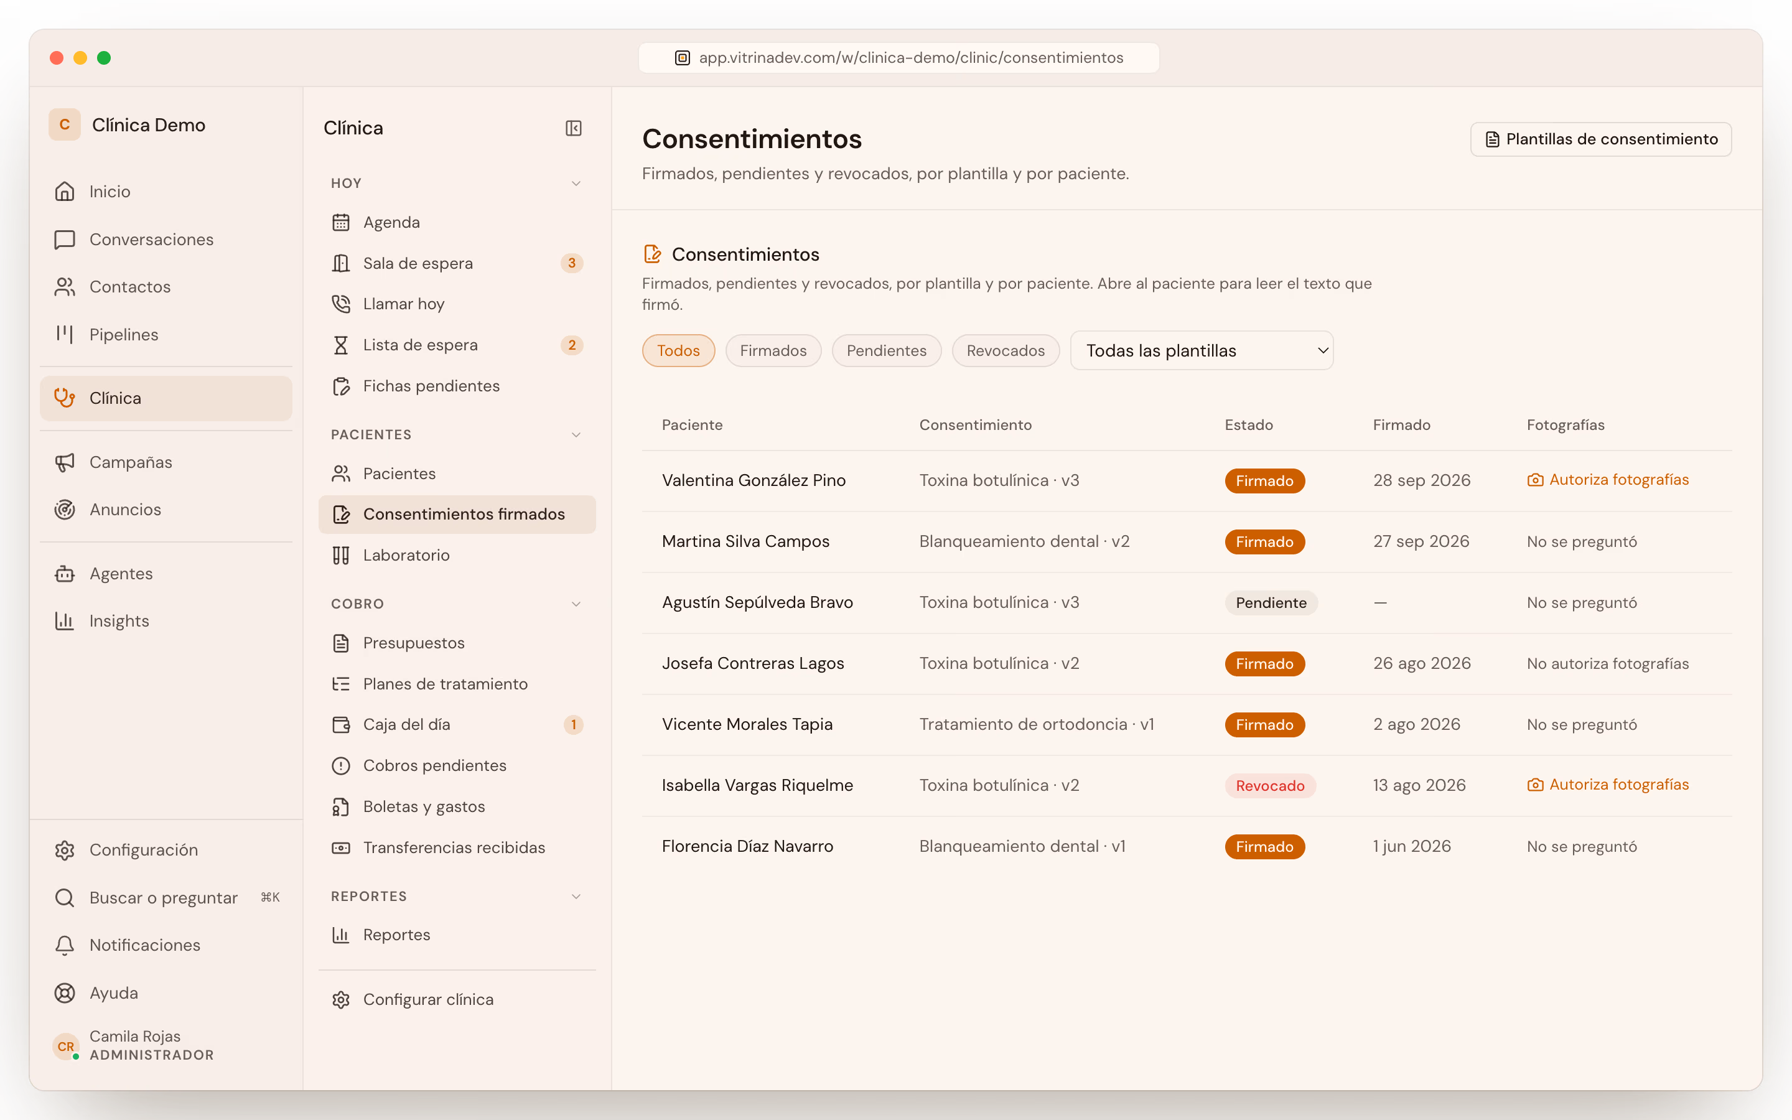Filter by Firmados
The width and height of the screenshot is (1792, 1120).
coord(773,350)
